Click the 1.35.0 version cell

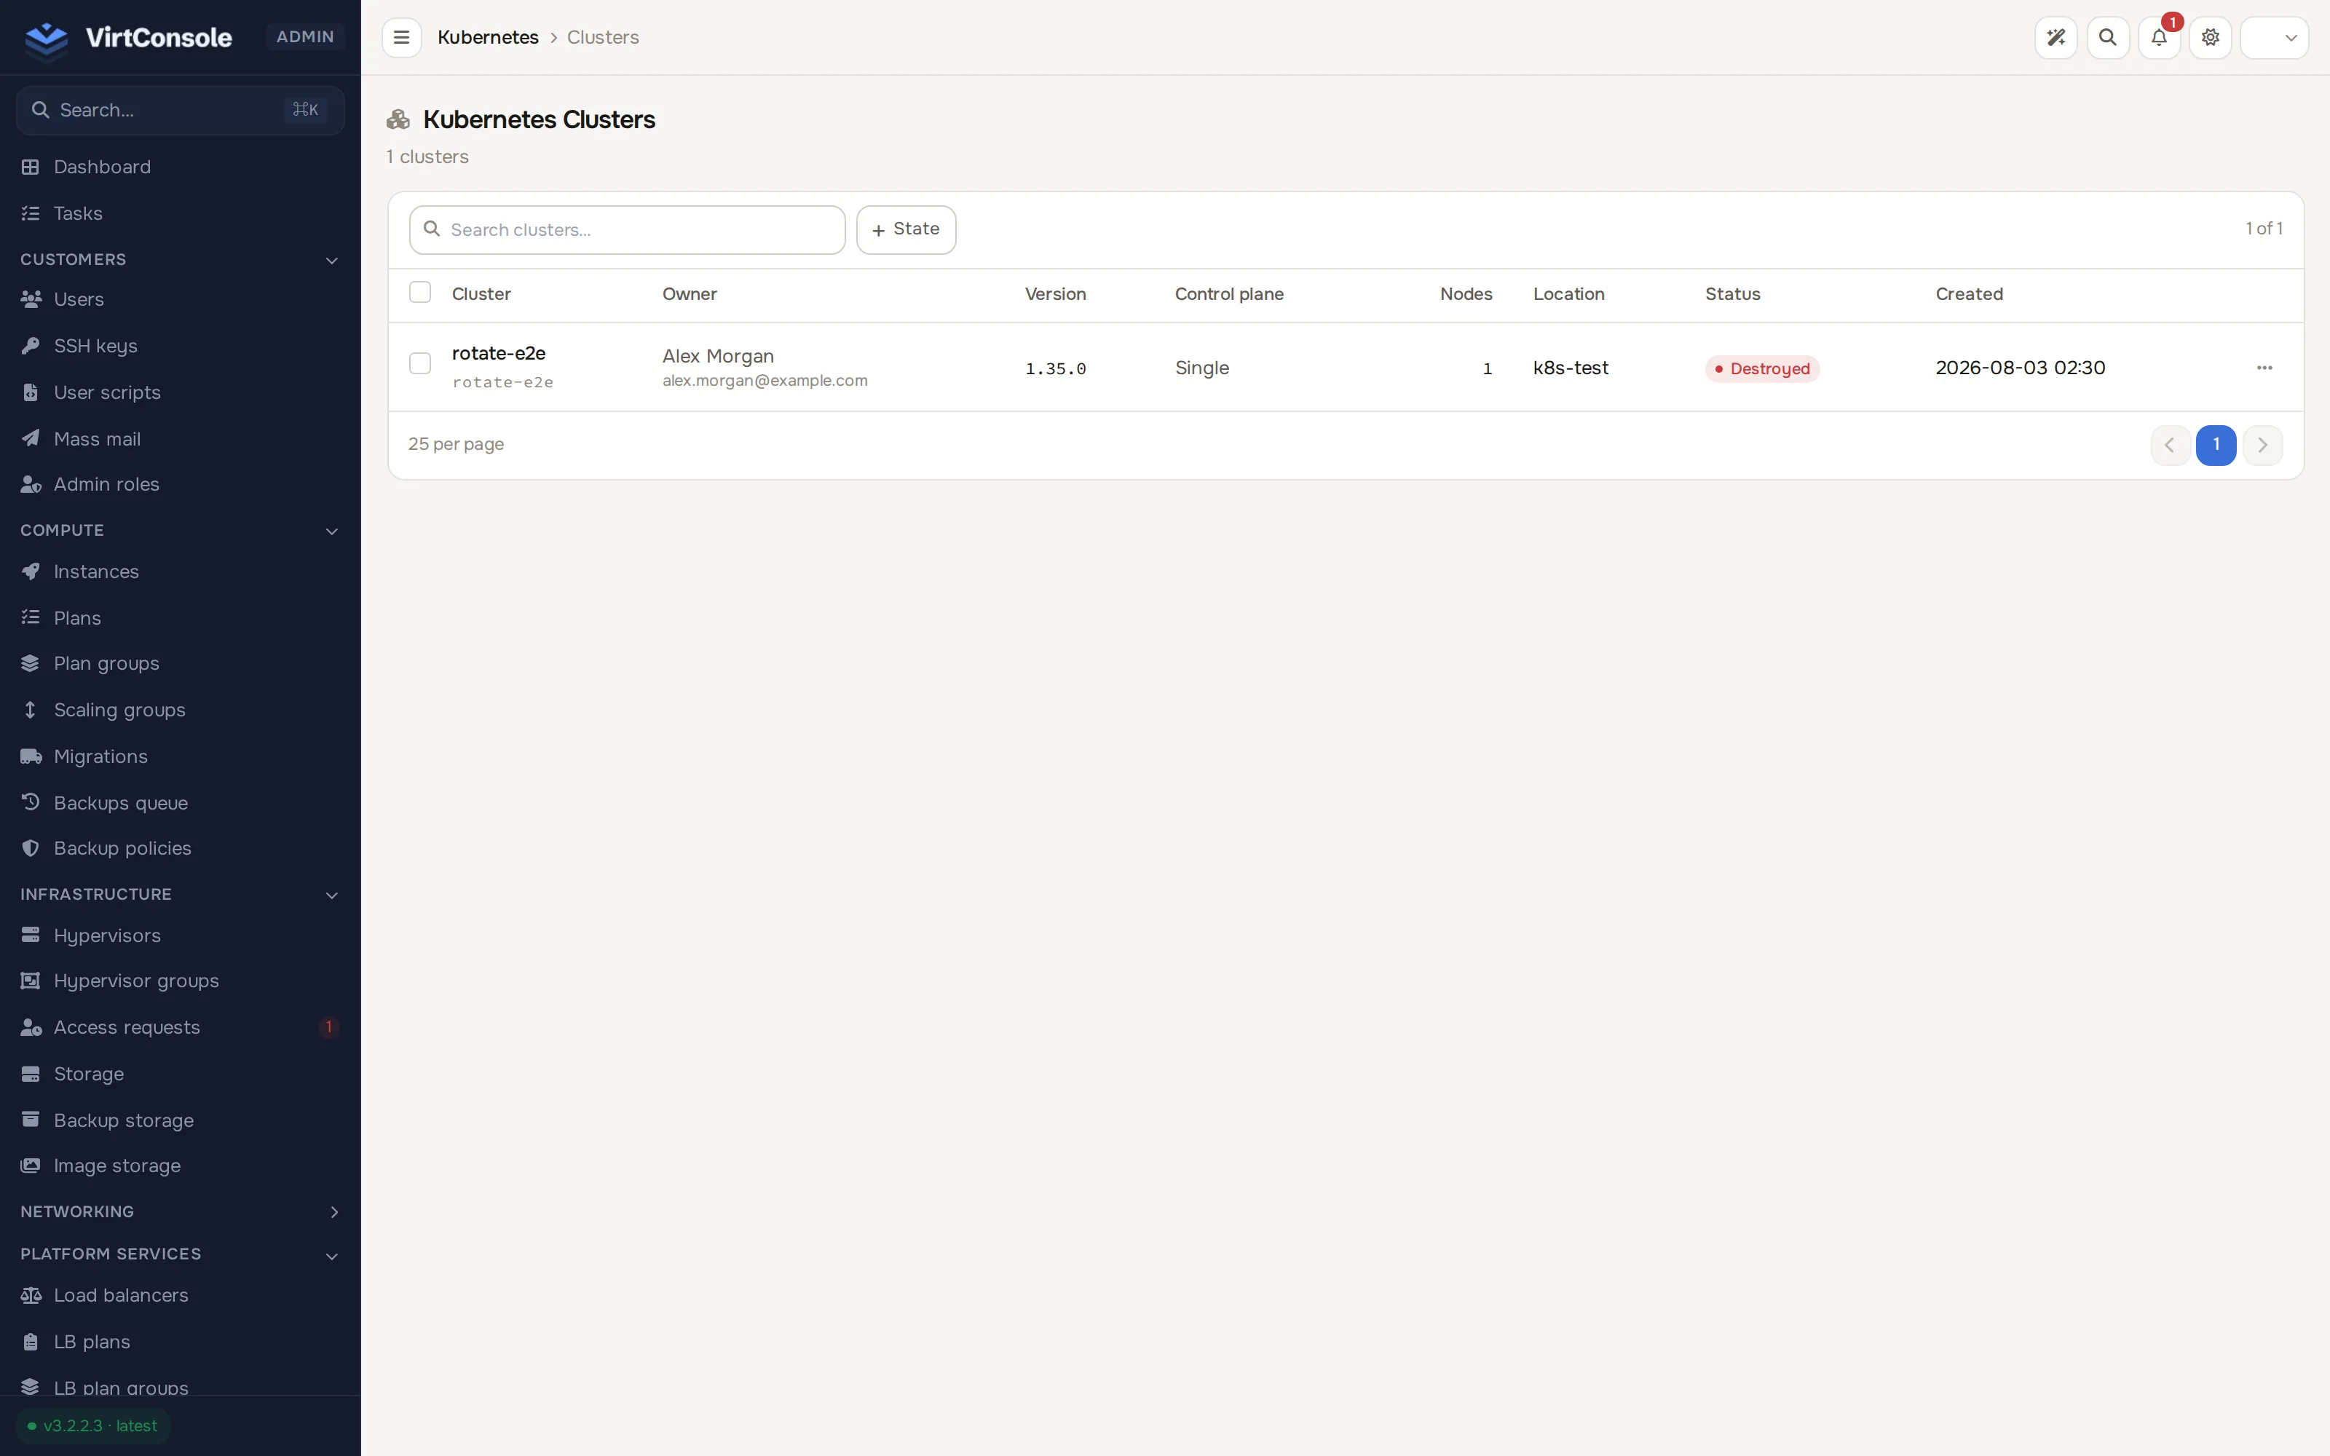click(1055, 369)
